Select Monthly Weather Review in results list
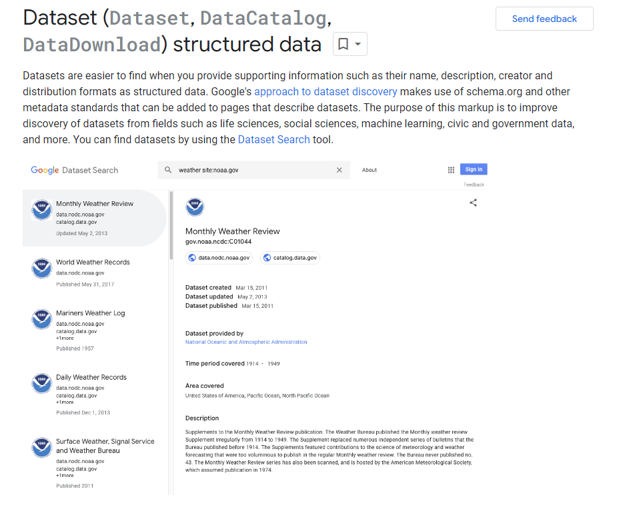617x505 pixels. 95,204
